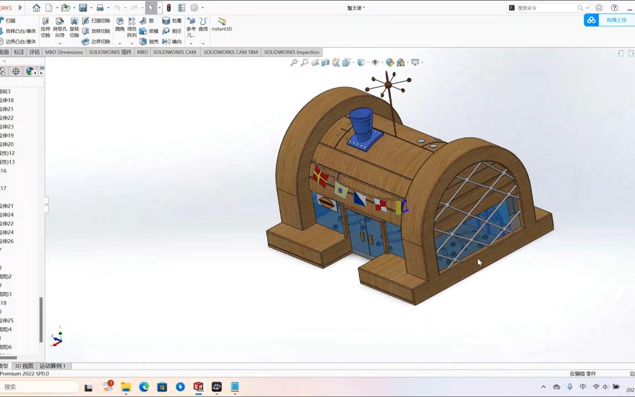Image resolution: width=635 pixels, height=397 pixels.
Task: Switch to the SOLIDWORKS 插件 tab
Action: pyautogui.click(x=110, y=52)
